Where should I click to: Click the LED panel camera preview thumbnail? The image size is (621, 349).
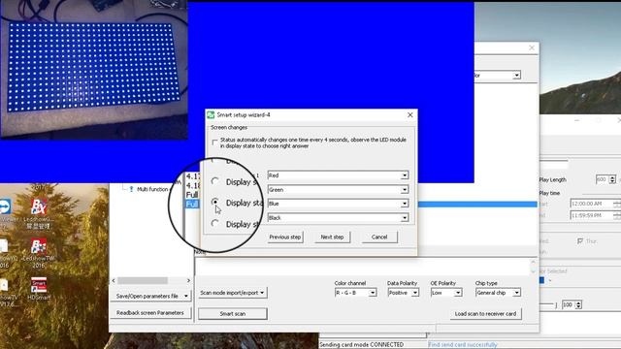click(94, 70)
